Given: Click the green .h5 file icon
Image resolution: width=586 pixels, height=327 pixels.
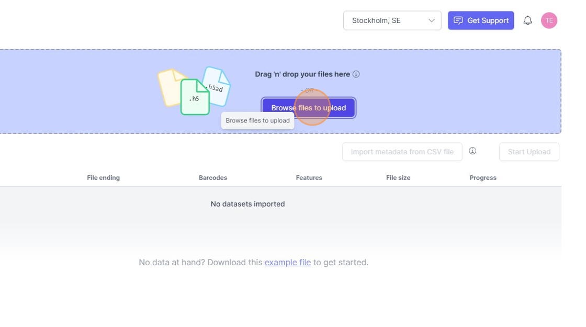Looking at the screenshot, I should [195, 97].
